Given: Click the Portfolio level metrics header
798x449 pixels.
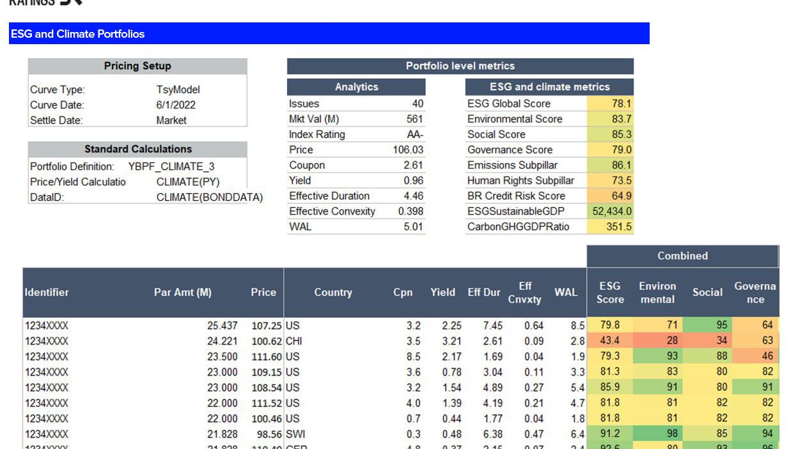Looking at the screenshot, I should tap(460, 66).
